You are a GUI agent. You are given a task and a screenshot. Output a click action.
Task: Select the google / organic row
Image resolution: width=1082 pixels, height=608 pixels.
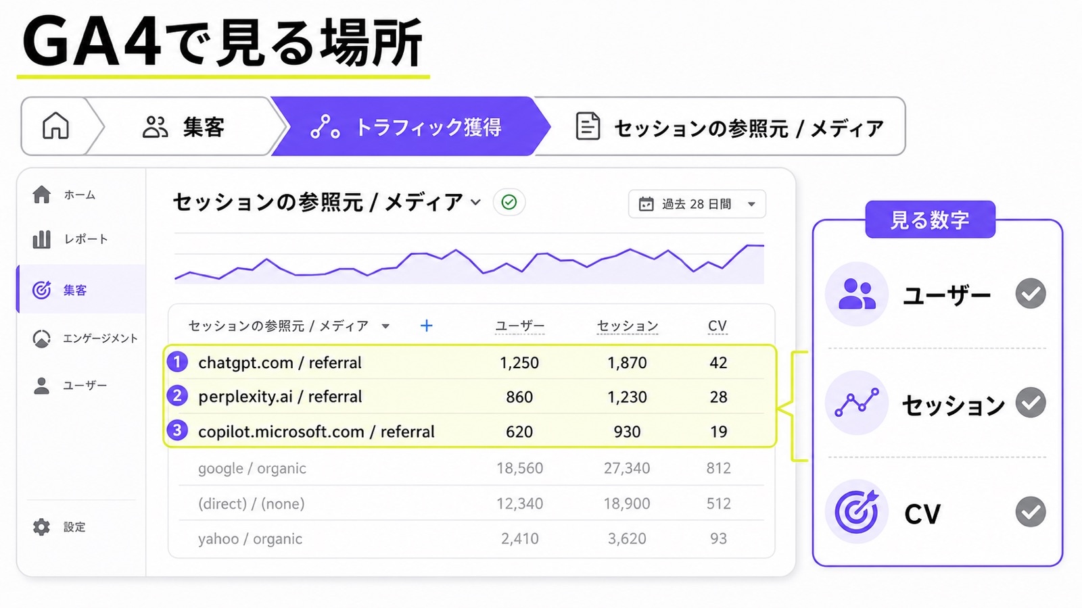tap(471, 468)
